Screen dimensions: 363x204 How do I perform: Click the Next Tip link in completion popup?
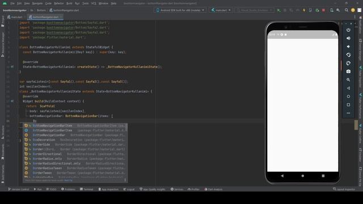click(68, 180)
